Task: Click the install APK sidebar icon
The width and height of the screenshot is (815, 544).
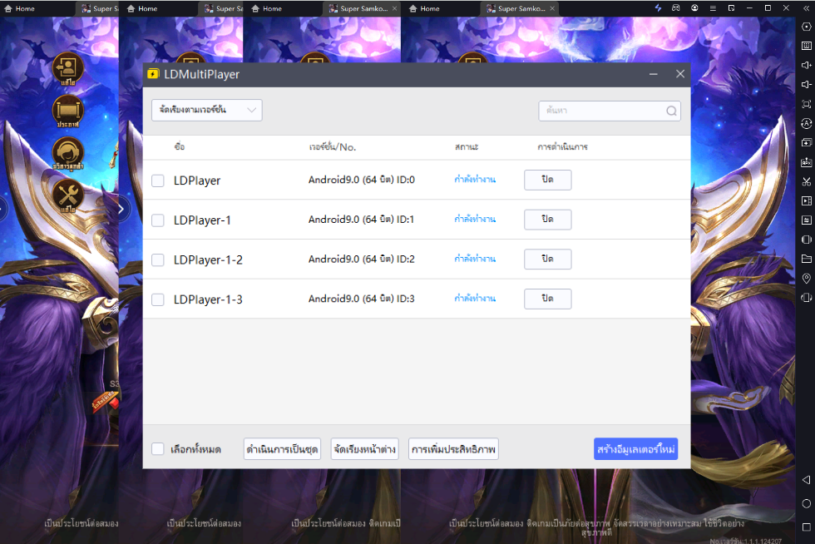Action: [806, 162]
